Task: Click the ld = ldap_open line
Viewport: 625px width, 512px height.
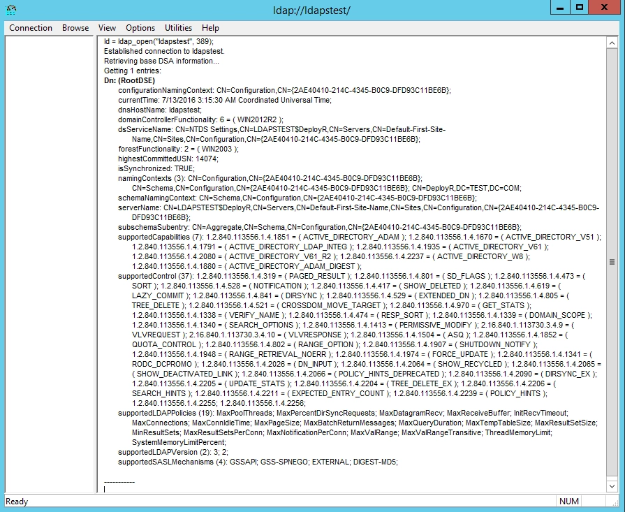Action: pyautogui.click(x=159, y=41)
